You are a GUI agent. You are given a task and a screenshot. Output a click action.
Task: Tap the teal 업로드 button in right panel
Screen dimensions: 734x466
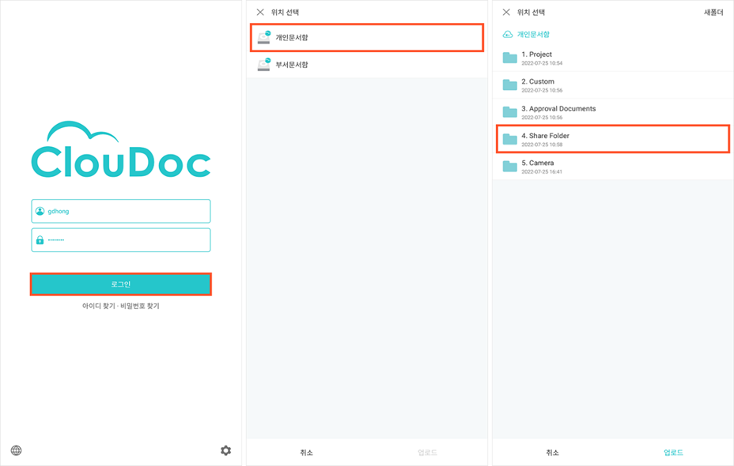point(673,453)
